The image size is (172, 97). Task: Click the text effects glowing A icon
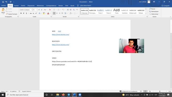tap(40, 13)
